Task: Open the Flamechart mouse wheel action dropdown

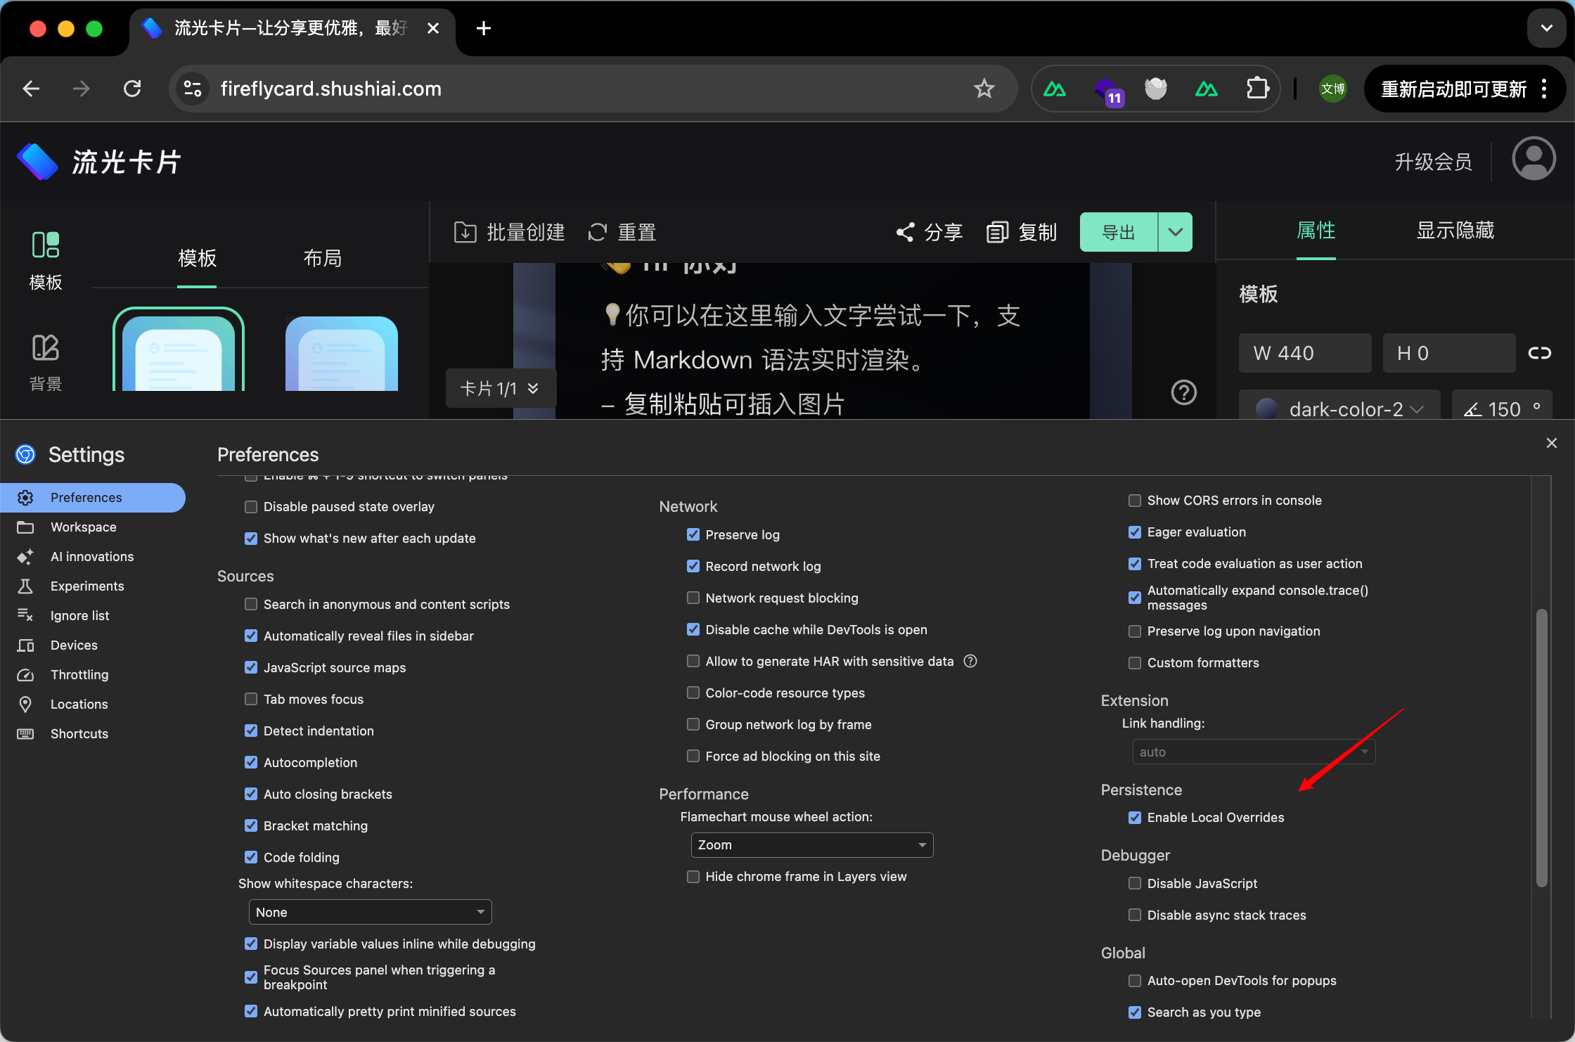Action: [x=811, y=844]
